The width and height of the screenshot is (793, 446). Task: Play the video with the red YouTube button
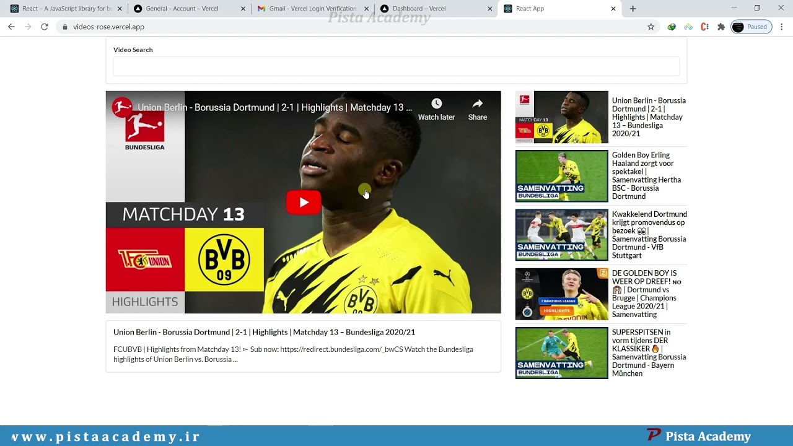coord(304,203)
